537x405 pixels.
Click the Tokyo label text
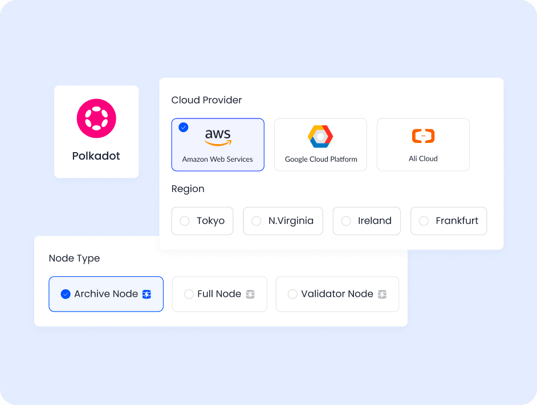coord(210,221)
